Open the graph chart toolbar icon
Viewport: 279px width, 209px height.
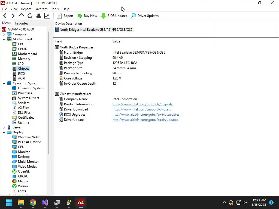tap(47, 16)
